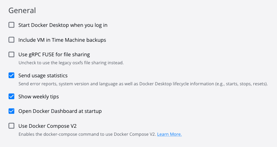Click the 'Start Docker Desktop when you log in' label

(63, 25)
